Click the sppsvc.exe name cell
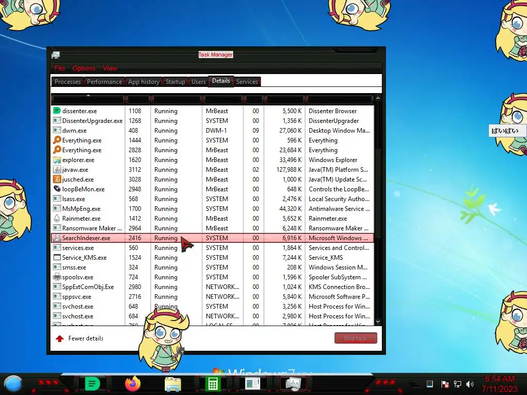Image resolution: width=527 pixels, height=395 pixels. (77, 297)
